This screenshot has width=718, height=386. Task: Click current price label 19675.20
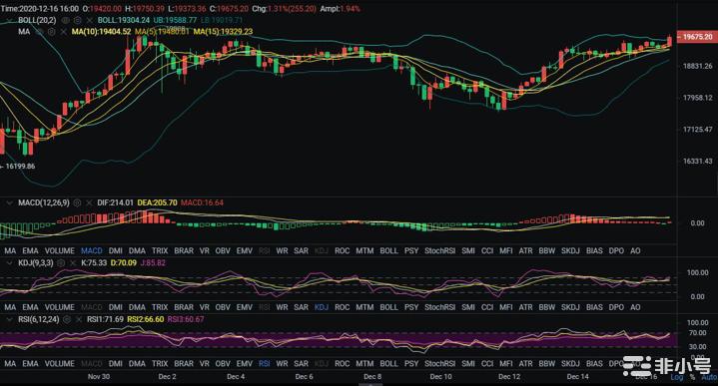(696, 37)
